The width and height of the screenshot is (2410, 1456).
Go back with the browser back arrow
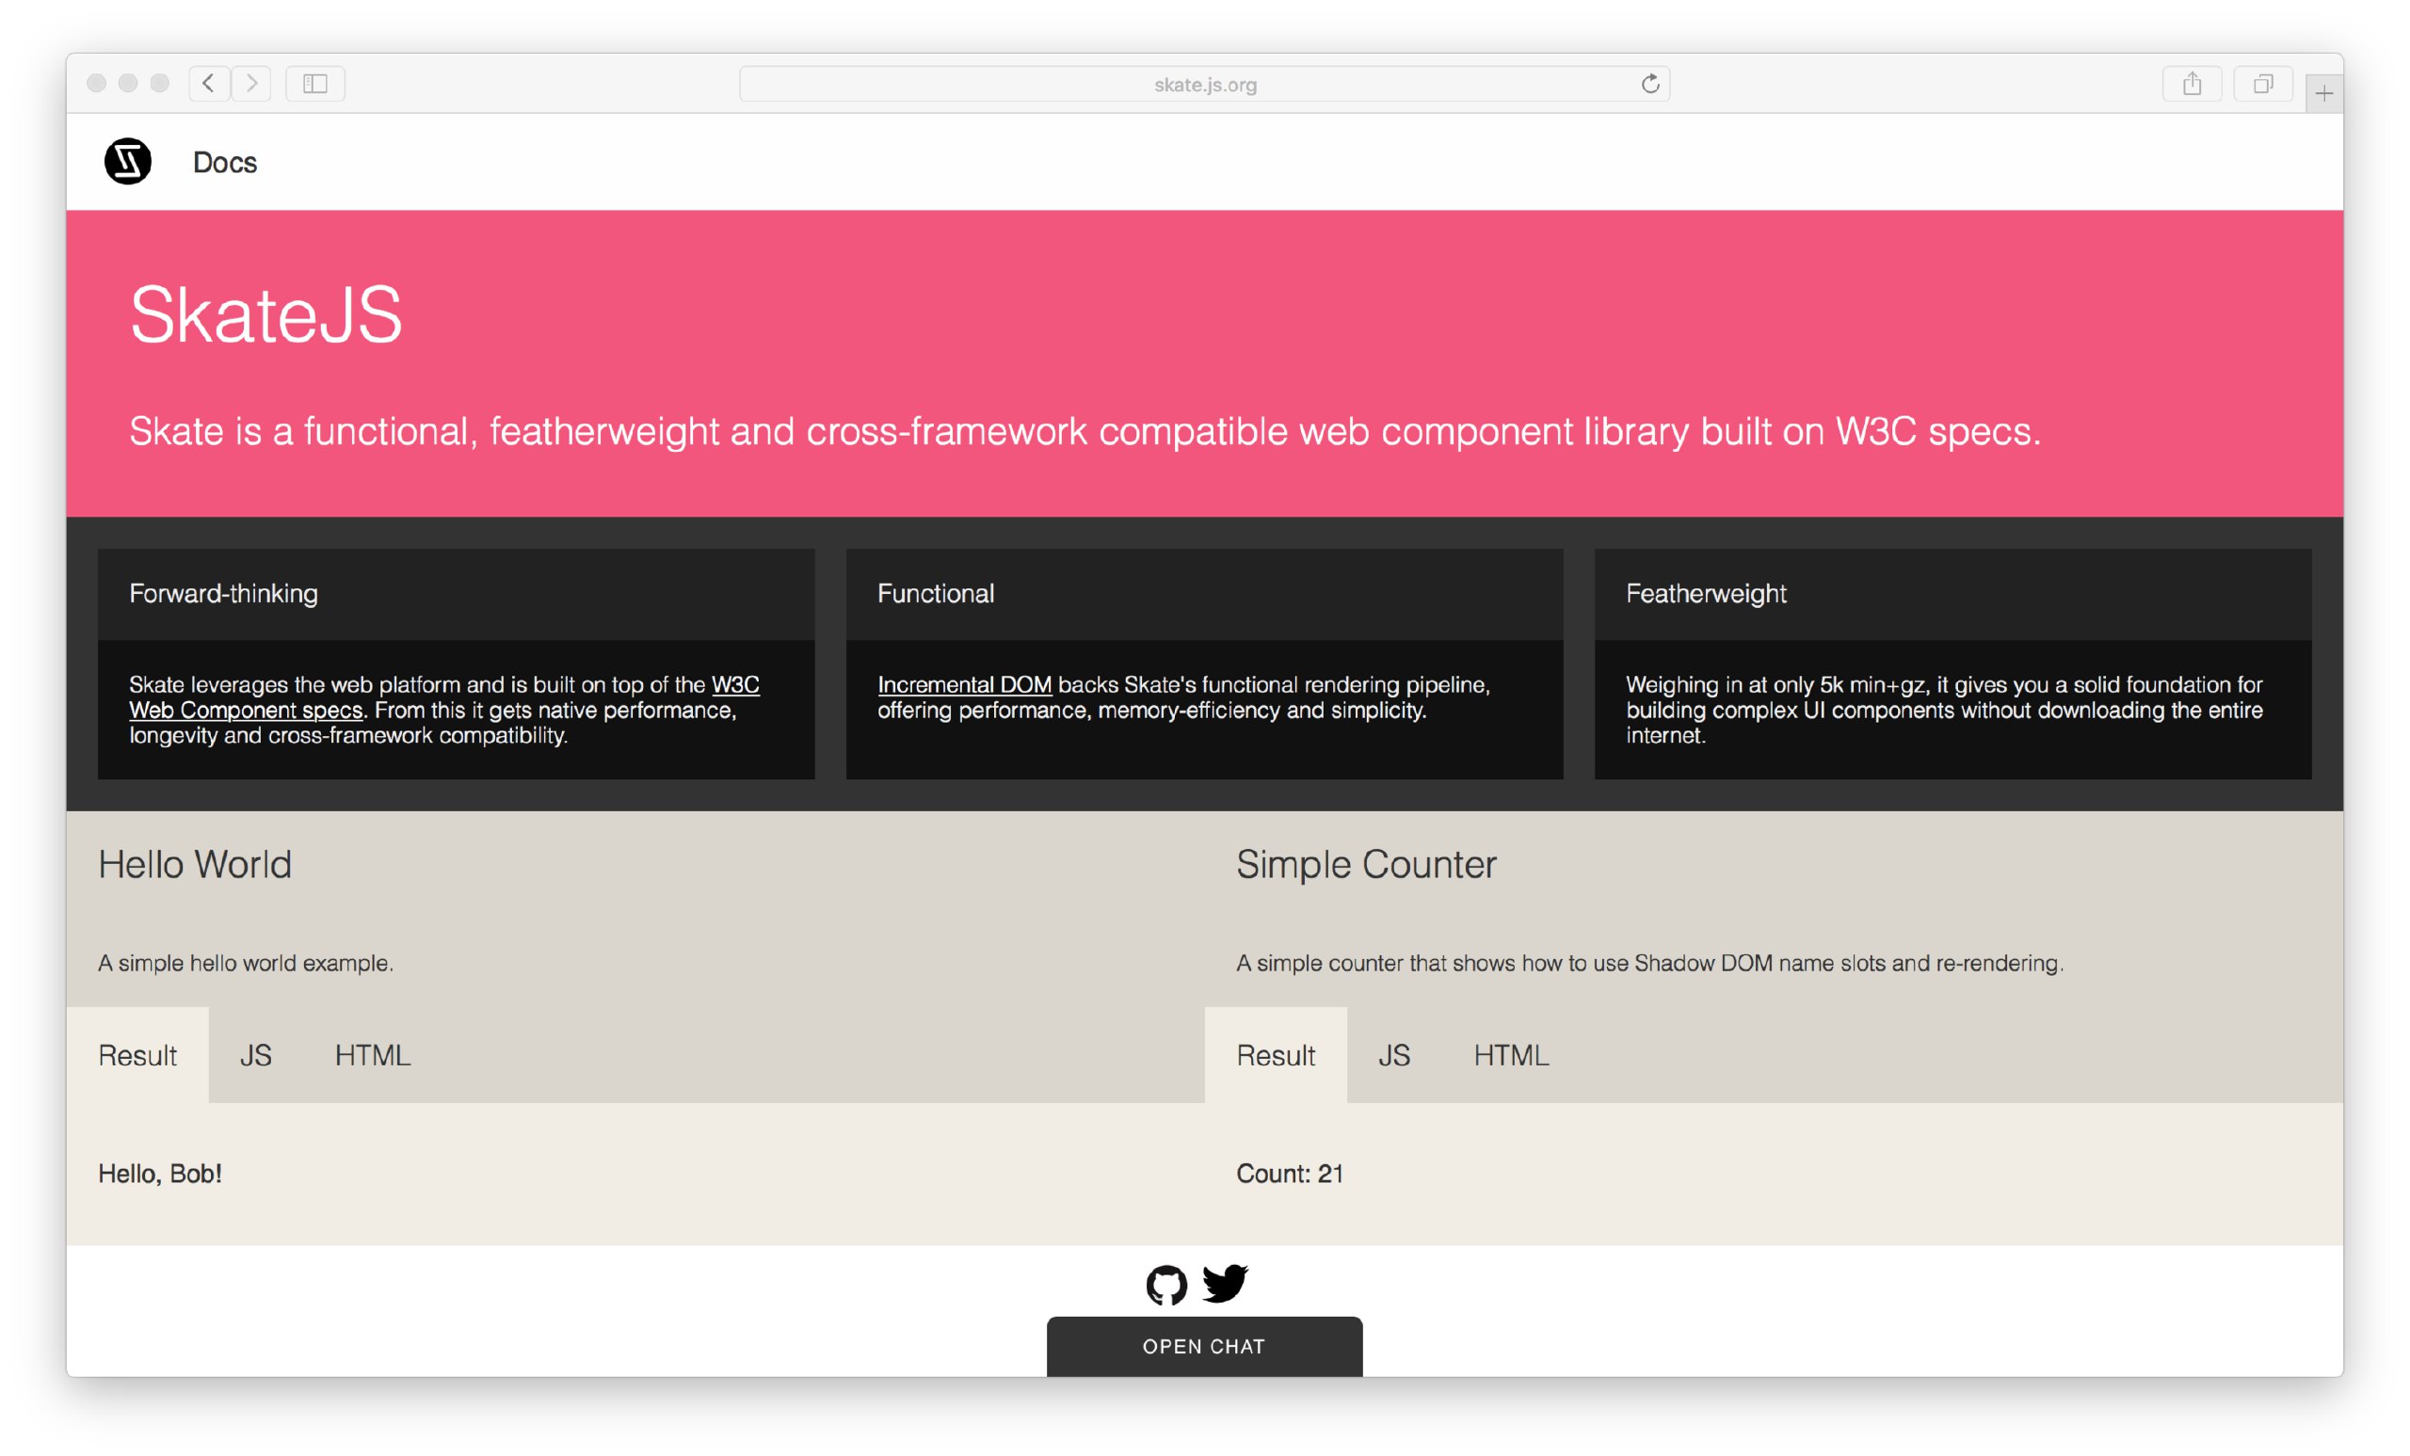(209, 83)
